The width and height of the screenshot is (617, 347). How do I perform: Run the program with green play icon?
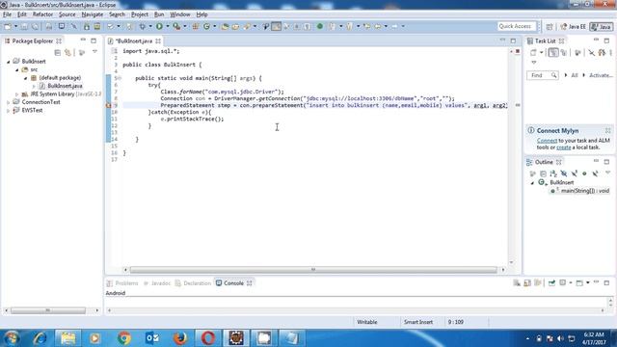pyautogui.click(x=159, y=26)
